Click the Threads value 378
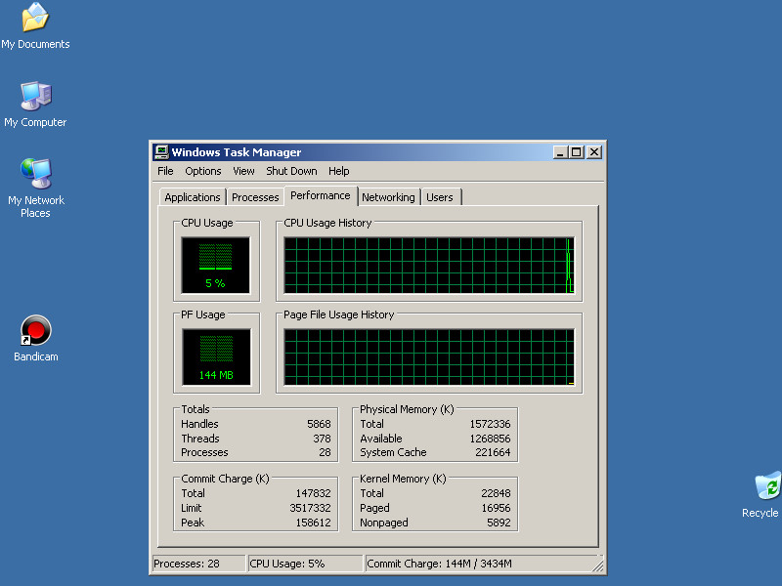The height and width of the screenshot is (586, 782). 322,439
